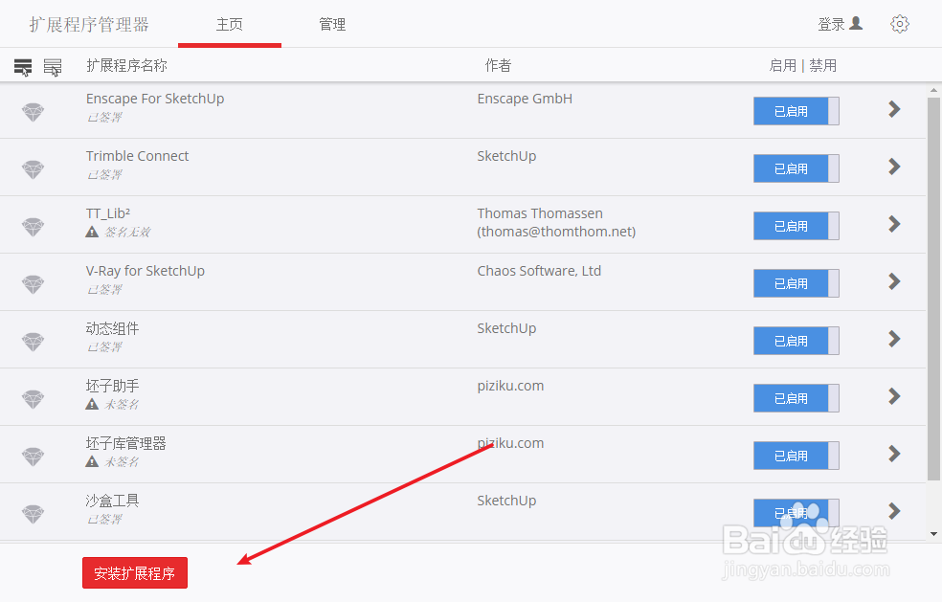
Task: Click the ruby icon for Enscape For SketchUp
Action: point(34,112)
